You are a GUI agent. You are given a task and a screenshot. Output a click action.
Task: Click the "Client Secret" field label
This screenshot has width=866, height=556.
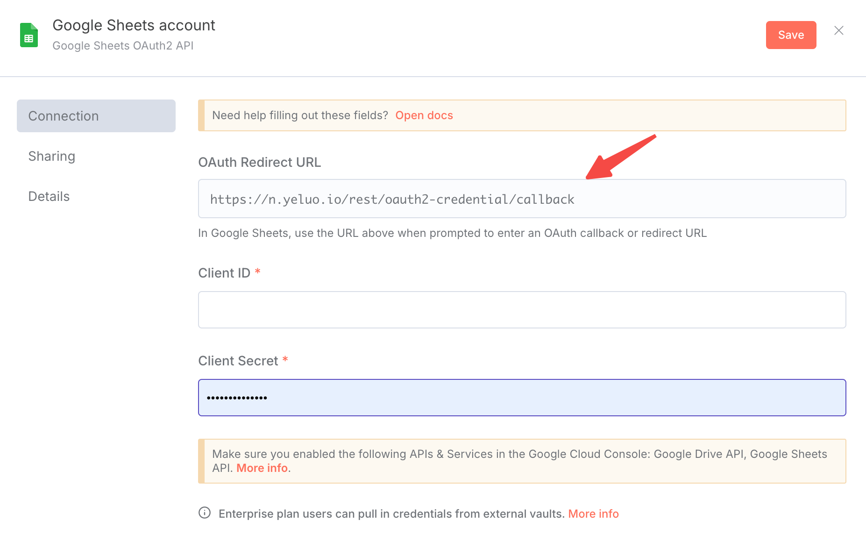click(x=238, y=361)
